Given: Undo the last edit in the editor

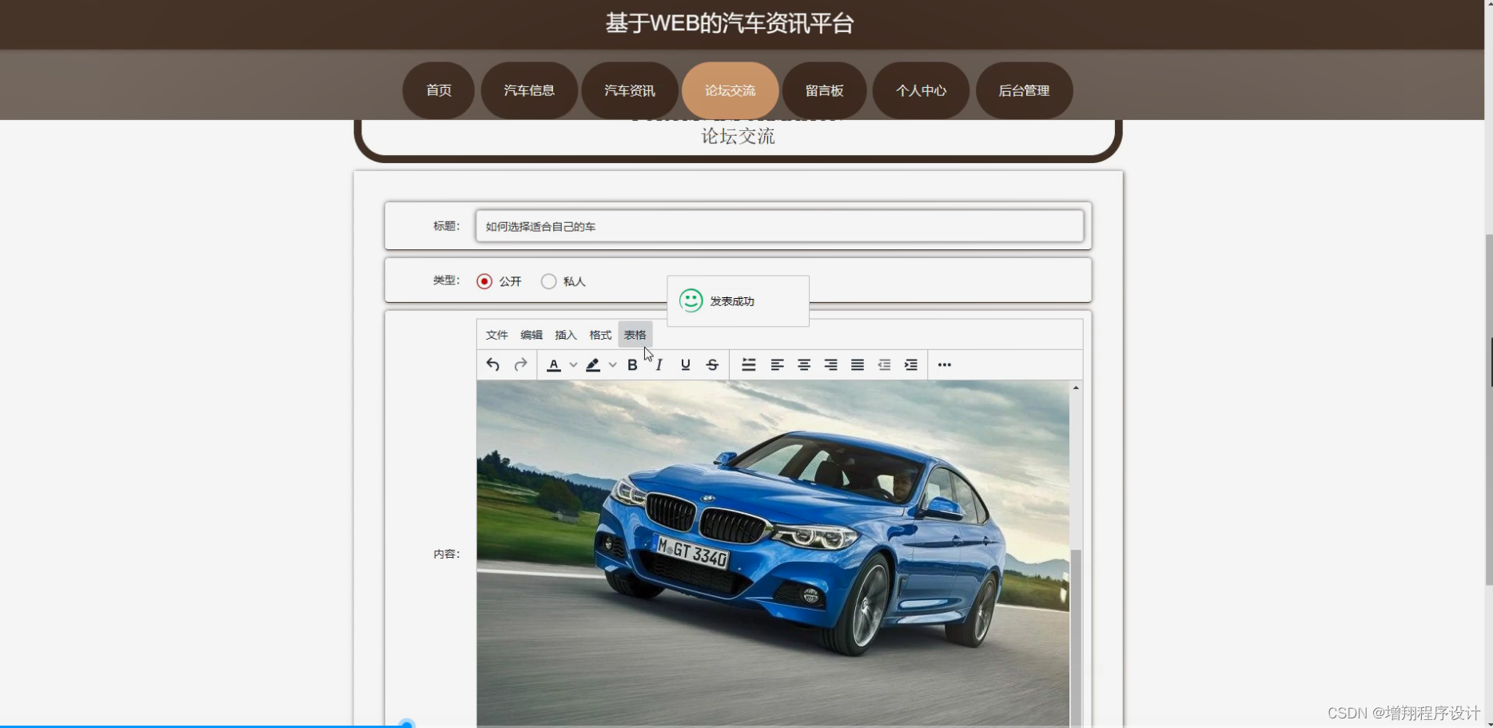Looking at the screenshot, I should click(492, 364).
